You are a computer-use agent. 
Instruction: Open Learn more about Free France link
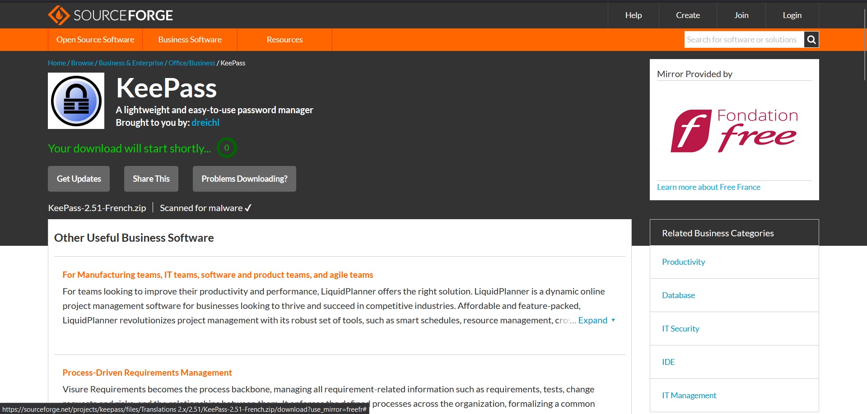tap(709, 187)
